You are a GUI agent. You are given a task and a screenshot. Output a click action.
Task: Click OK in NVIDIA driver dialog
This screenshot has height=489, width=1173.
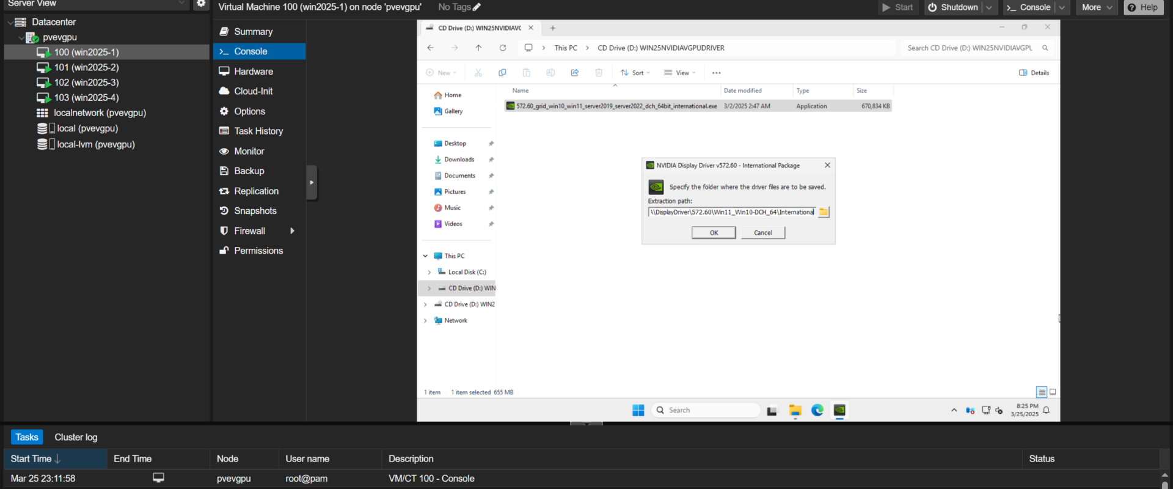click(714, 233)
